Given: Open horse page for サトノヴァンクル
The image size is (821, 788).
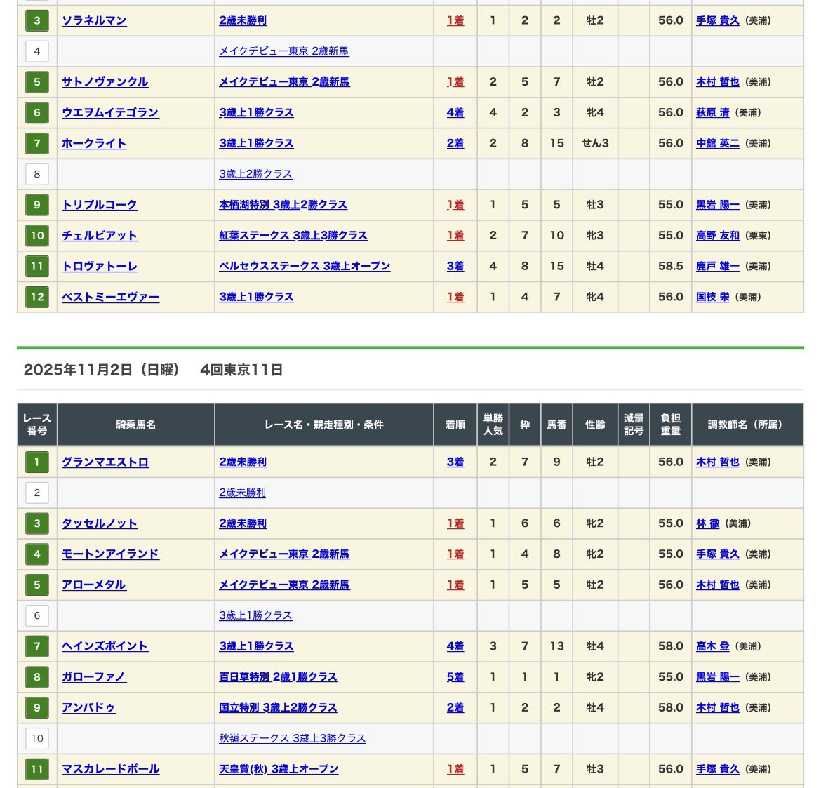Looking at the screenshot, I should pos(105,81).
